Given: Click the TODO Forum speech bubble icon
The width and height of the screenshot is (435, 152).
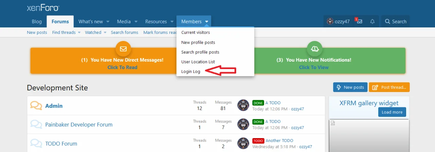Looking at the screenshot, I should [36, 143].
